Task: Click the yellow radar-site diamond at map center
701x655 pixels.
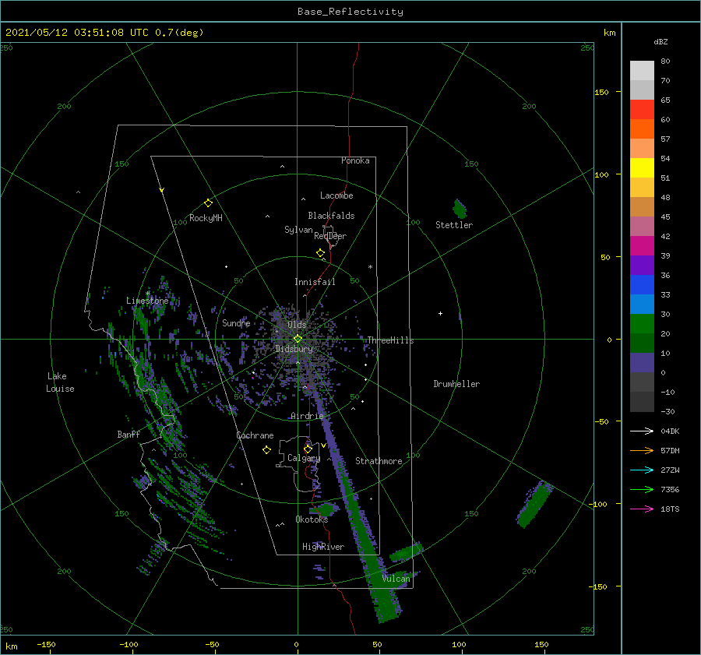Action: (298, 339)
